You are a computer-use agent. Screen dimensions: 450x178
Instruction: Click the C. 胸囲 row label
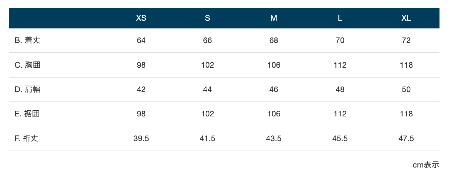[28, 65]
